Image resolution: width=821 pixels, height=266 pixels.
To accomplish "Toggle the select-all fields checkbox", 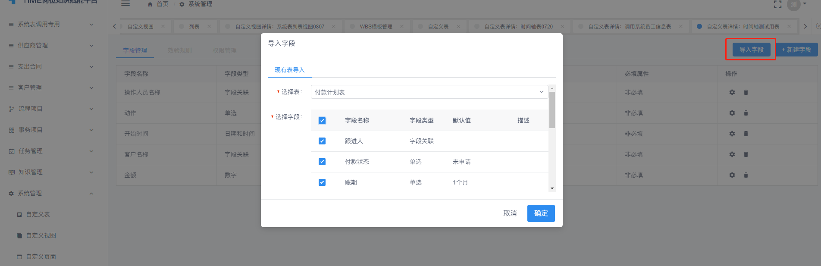I will point(322,121).
